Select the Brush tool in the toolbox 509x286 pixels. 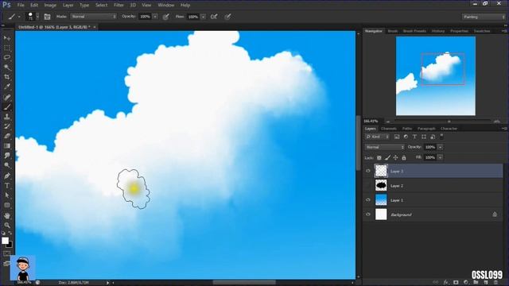(x=7, y=106)
